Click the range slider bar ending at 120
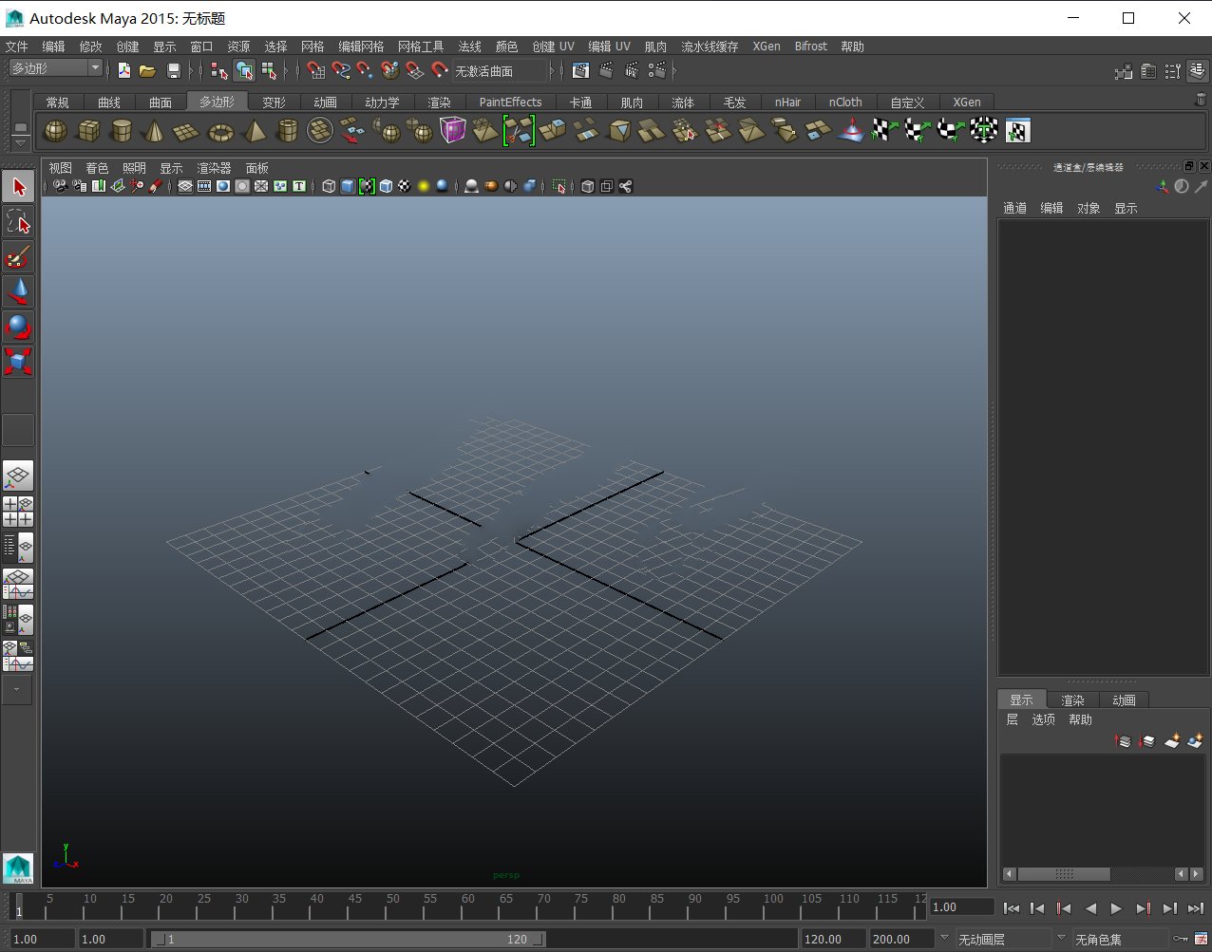 click(x=349, y=939)
